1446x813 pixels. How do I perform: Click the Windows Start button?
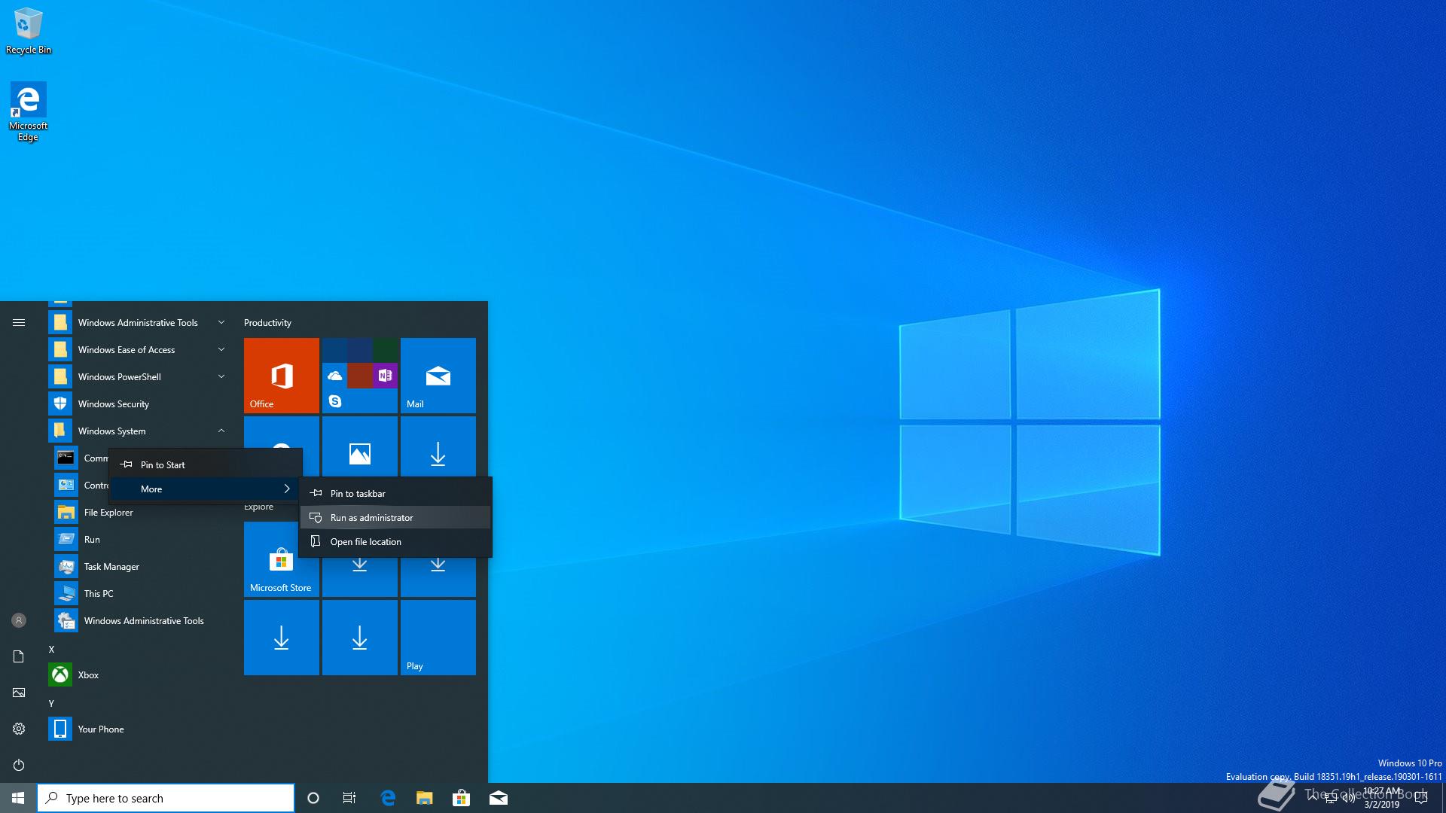pos(18,798)
